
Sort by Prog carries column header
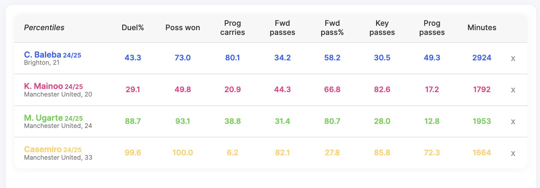tap(232, 28)
